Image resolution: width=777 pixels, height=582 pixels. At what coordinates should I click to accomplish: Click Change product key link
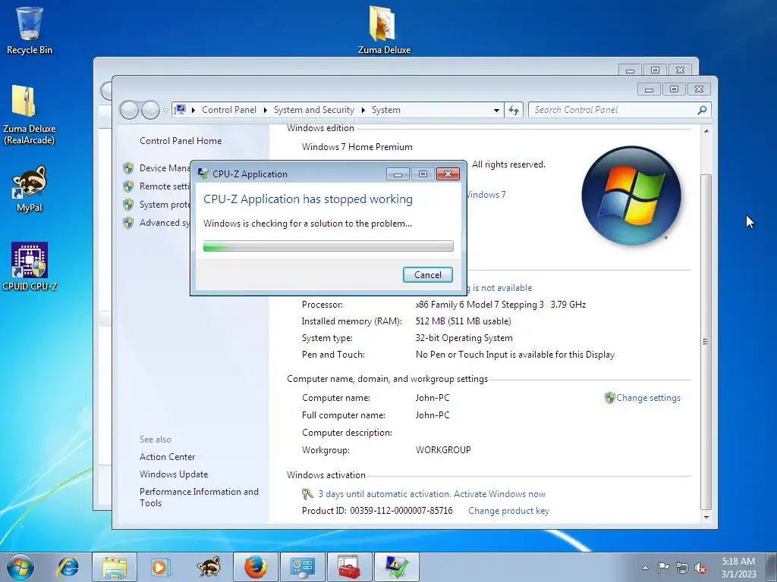pyautogui.click(x=508, y=511)
